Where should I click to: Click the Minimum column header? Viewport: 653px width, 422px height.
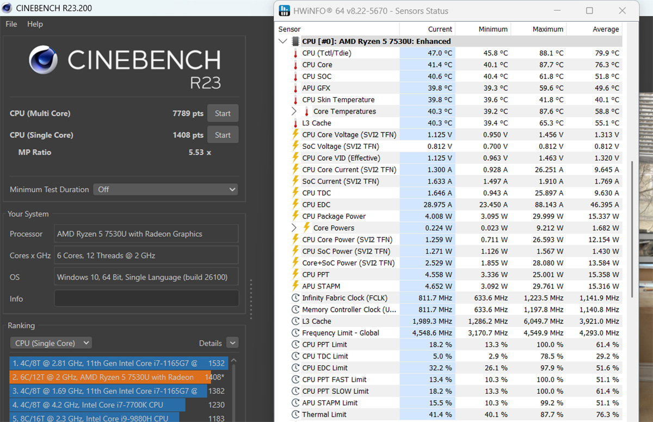click(493, 29)
